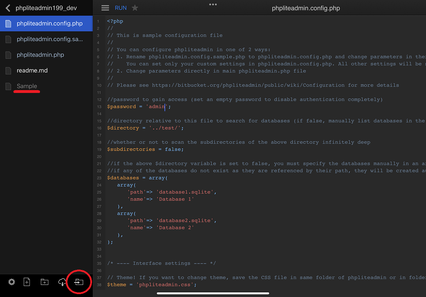
Task: Tap the phpliteadmin.config.php title above the editor
Action: 306,8
